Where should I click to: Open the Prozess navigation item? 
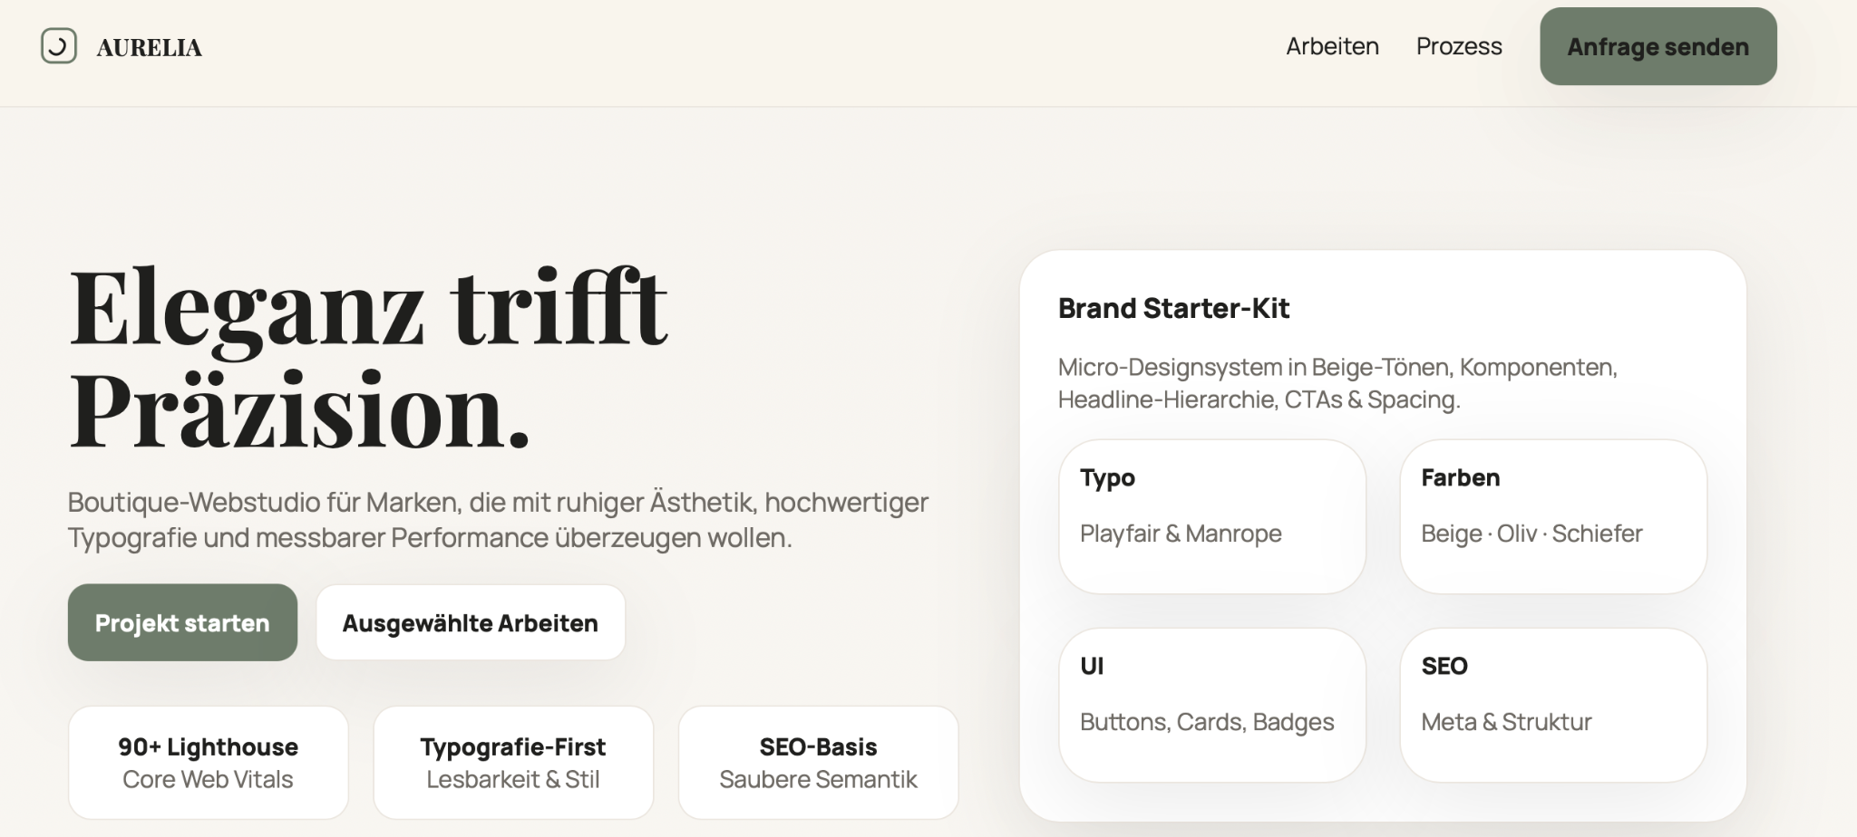(1458, 46)
